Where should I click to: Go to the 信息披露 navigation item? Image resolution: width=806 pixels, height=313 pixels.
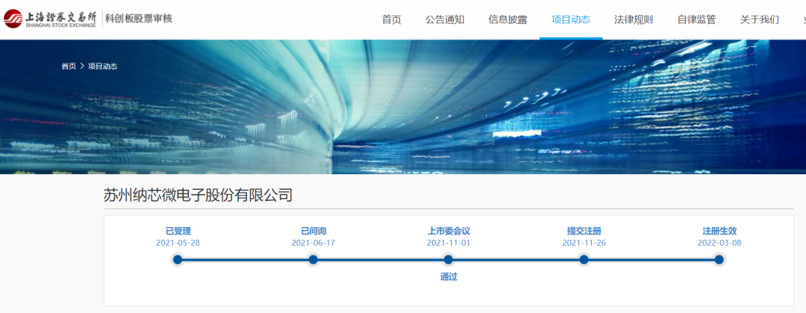tap(507, 19)
